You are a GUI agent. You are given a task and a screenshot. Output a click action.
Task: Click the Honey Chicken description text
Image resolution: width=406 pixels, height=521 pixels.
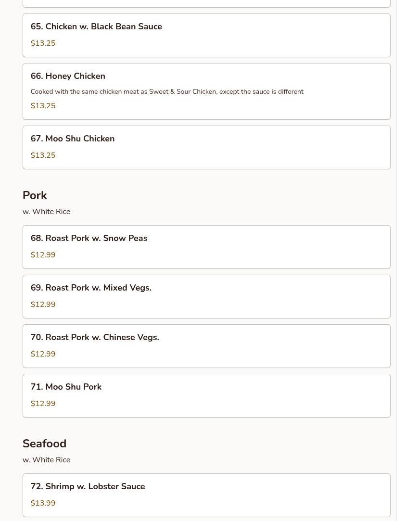pos(167,91)
